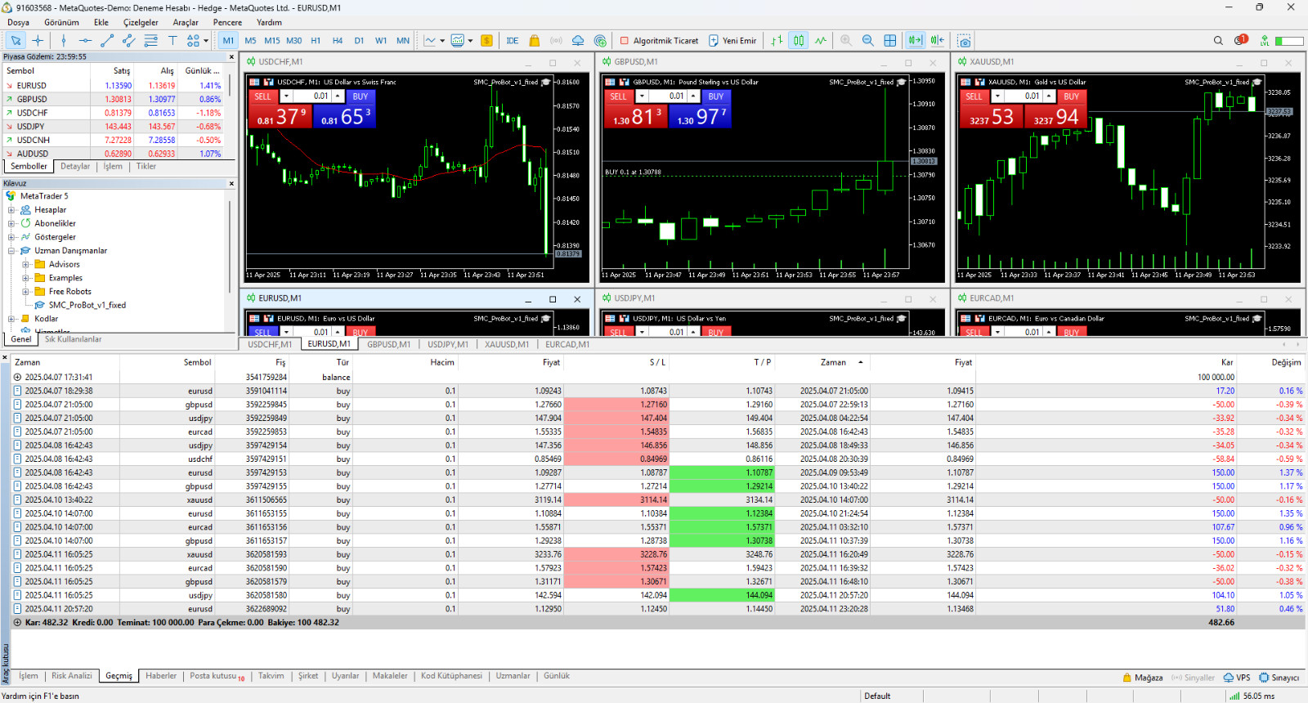Open the Haberler tab in toolbox
Image resolution: width=1308 pixels, height=703 pixels.
coord(161,676)
